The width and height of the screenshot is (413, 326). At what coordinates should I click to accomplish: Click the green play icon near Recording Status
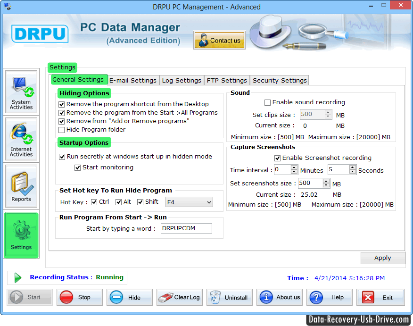(x=17, y=277)
